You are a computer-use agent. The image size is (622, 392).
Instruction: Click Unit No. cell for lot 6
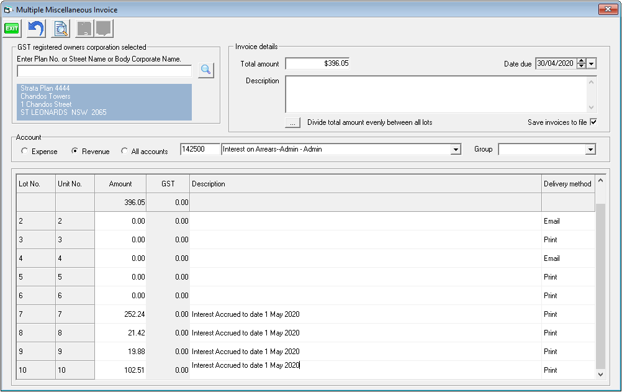[75, 296]
